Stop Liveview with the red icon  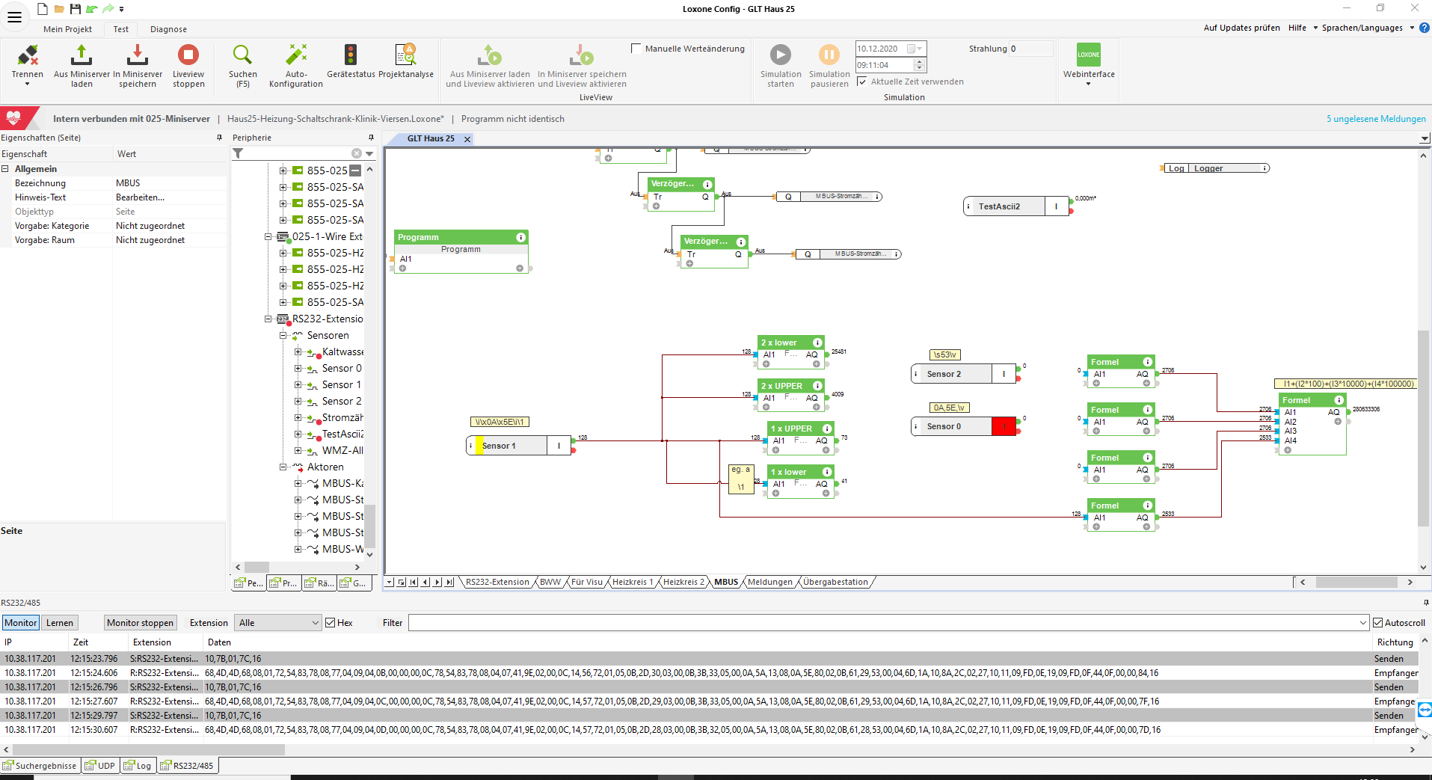pos(188,55)
